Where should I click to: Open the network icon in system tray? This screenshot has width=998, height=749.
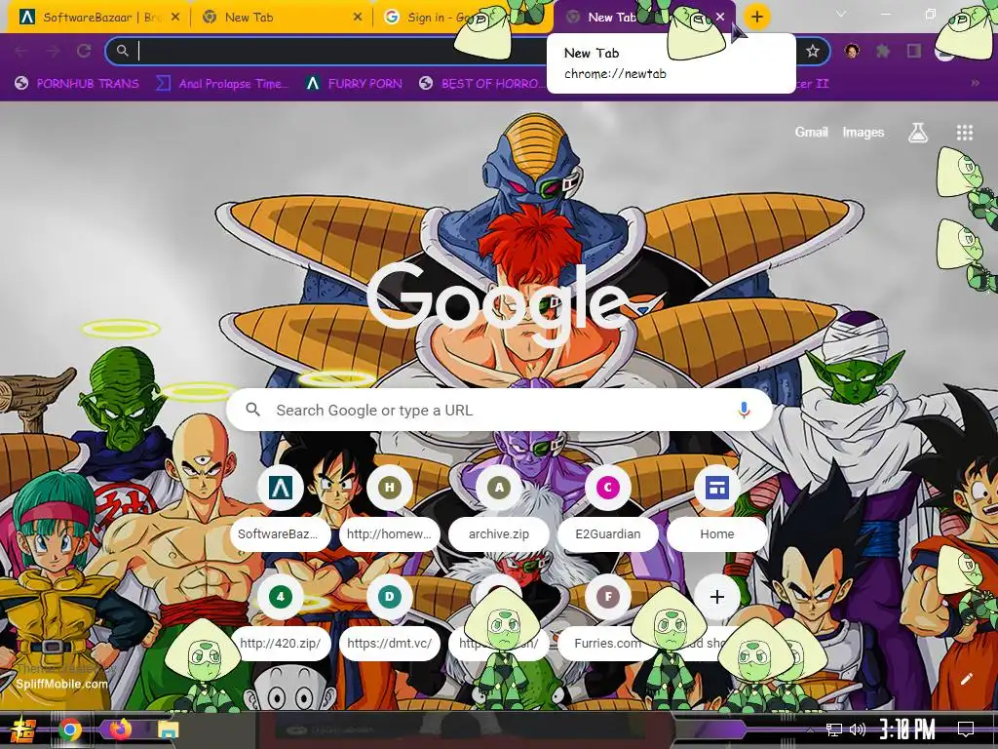834,729
